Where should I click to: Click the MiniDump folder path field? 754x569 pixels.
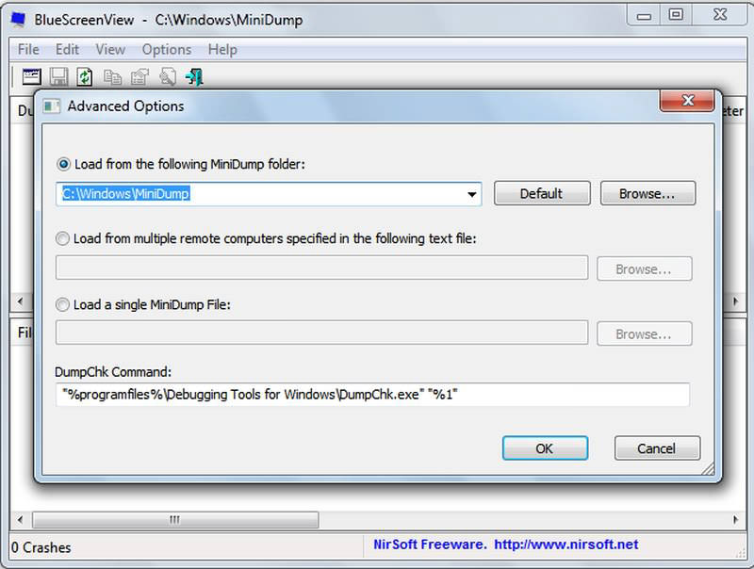click(269, 194)
